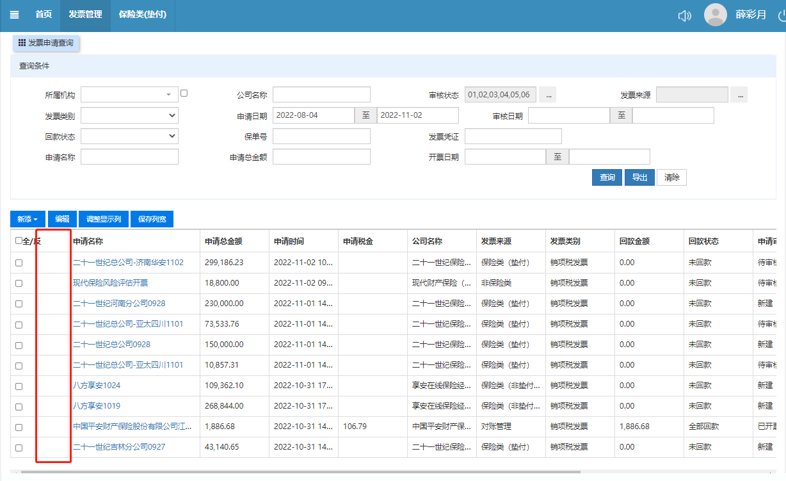786x481 pixels.
Task: Click the power logout icon
Action: [x=782, y=15]
